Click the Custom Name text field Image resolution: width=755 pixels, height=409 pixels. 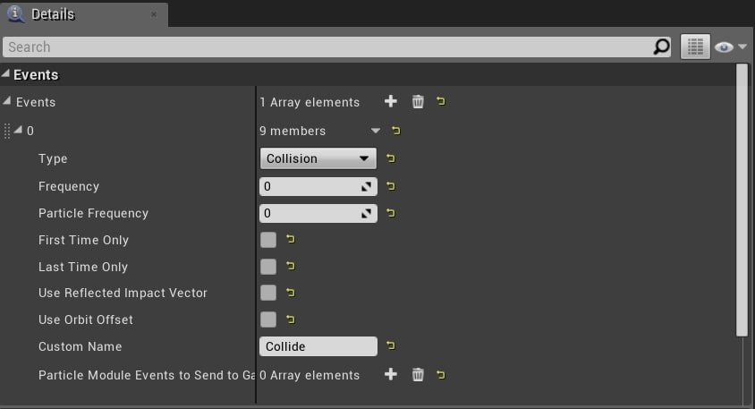pos(318,346)
